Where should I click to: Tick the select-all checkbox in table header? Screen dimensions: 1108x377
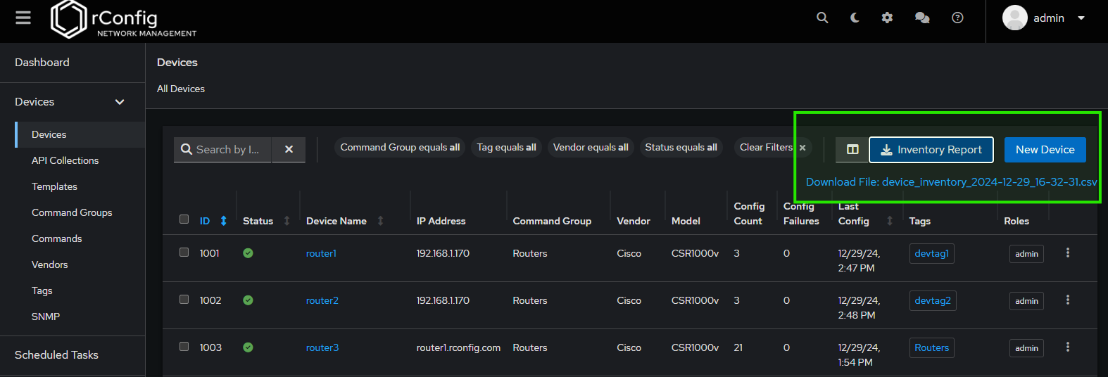(184, 219)
